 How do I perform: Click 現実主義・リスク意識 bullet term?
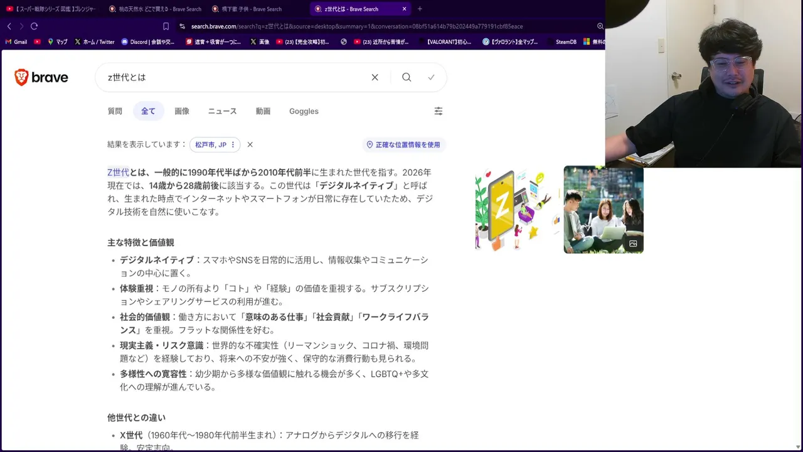tap(161, 345)
